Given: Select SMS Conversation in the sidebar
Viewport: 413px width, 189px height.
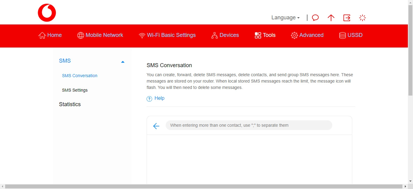Looking at the screenshot, I should tap(80, 75).
